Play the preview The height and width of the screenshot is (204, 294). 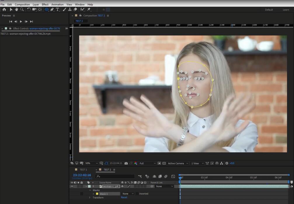point(21,22)
